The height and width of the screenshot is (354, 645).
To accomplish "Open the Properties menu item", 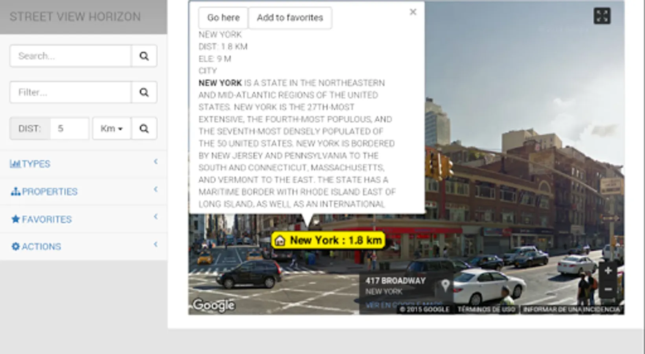I will 83,192.
